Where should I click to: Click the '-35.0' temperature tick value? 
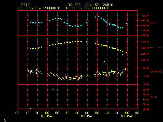[145, 21]
